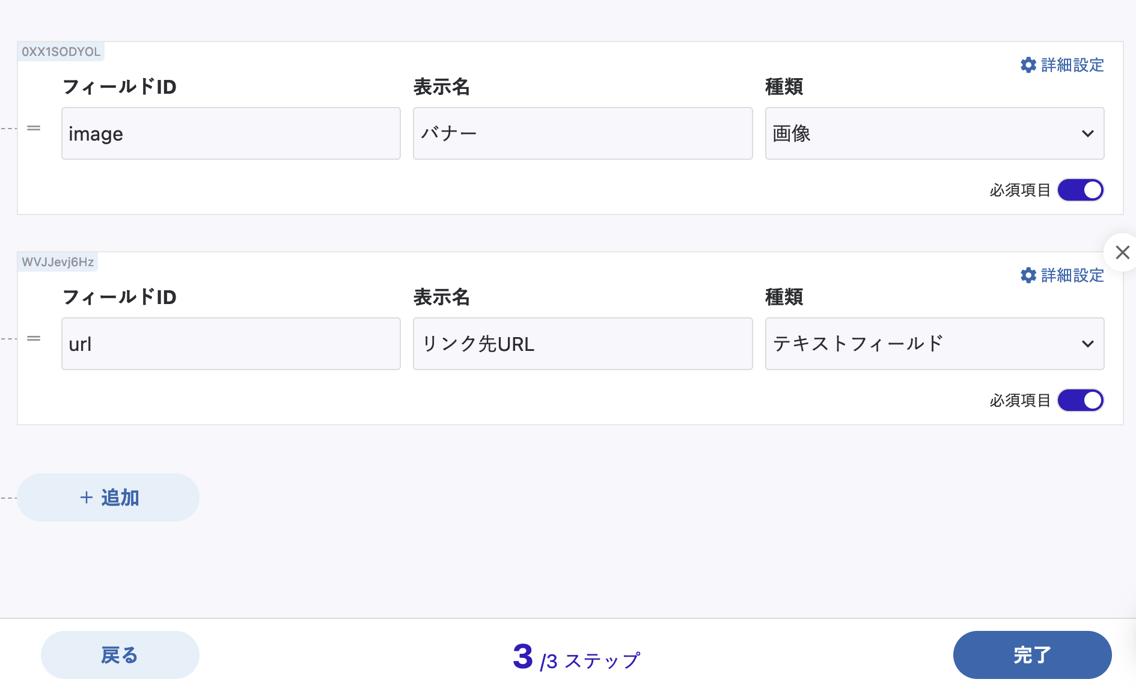Click the 0XX1SODYOL field ID badge
This screenshot has width=1136, height=691.
click(x=61, y=51)
